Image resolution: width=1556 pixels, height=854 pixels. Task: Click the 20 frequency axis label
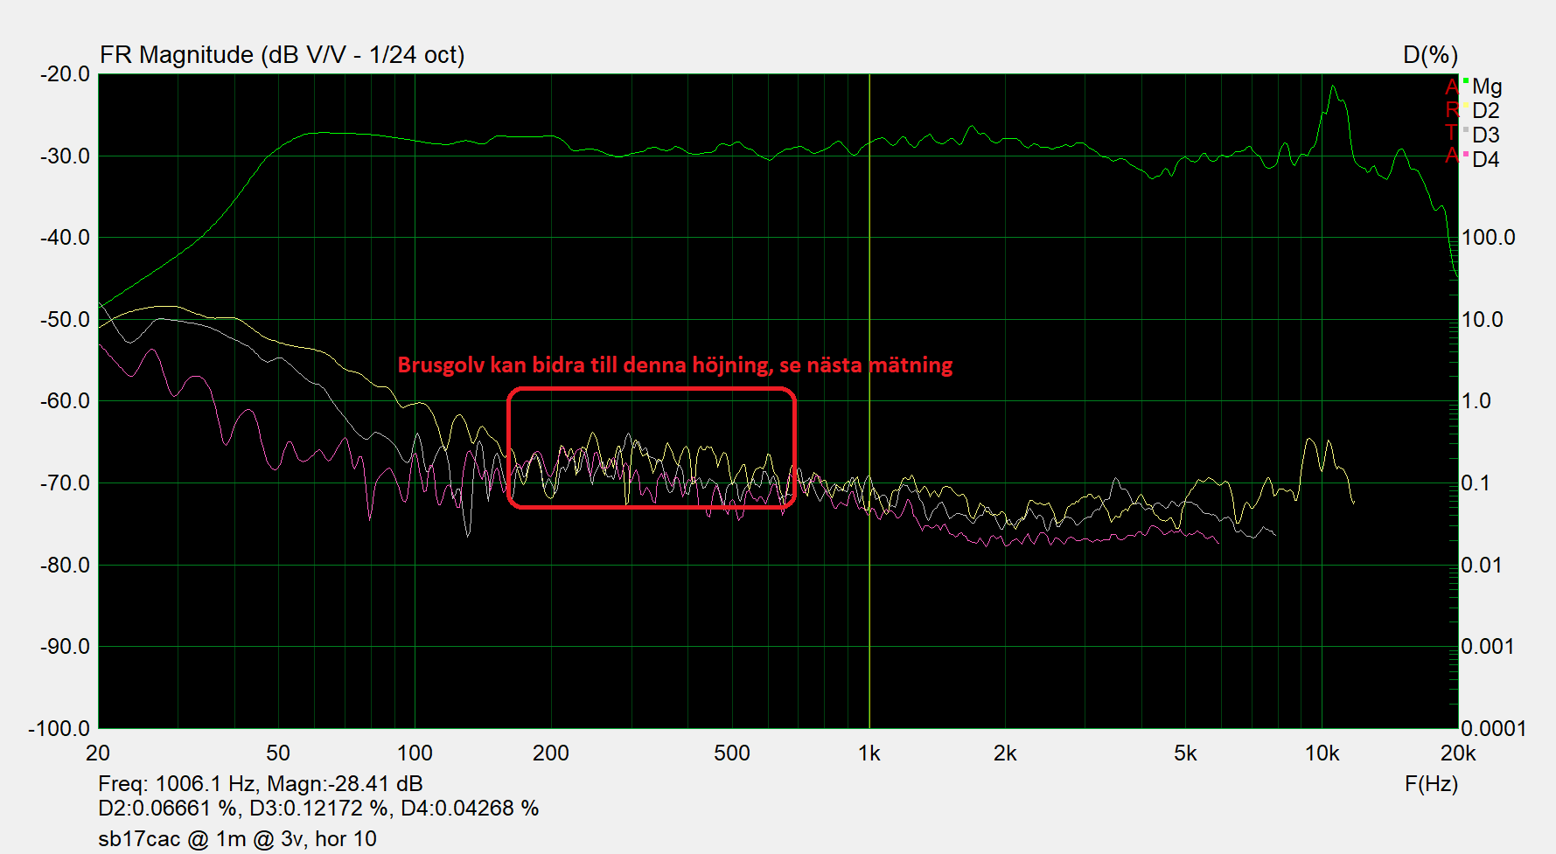[98, 753]
